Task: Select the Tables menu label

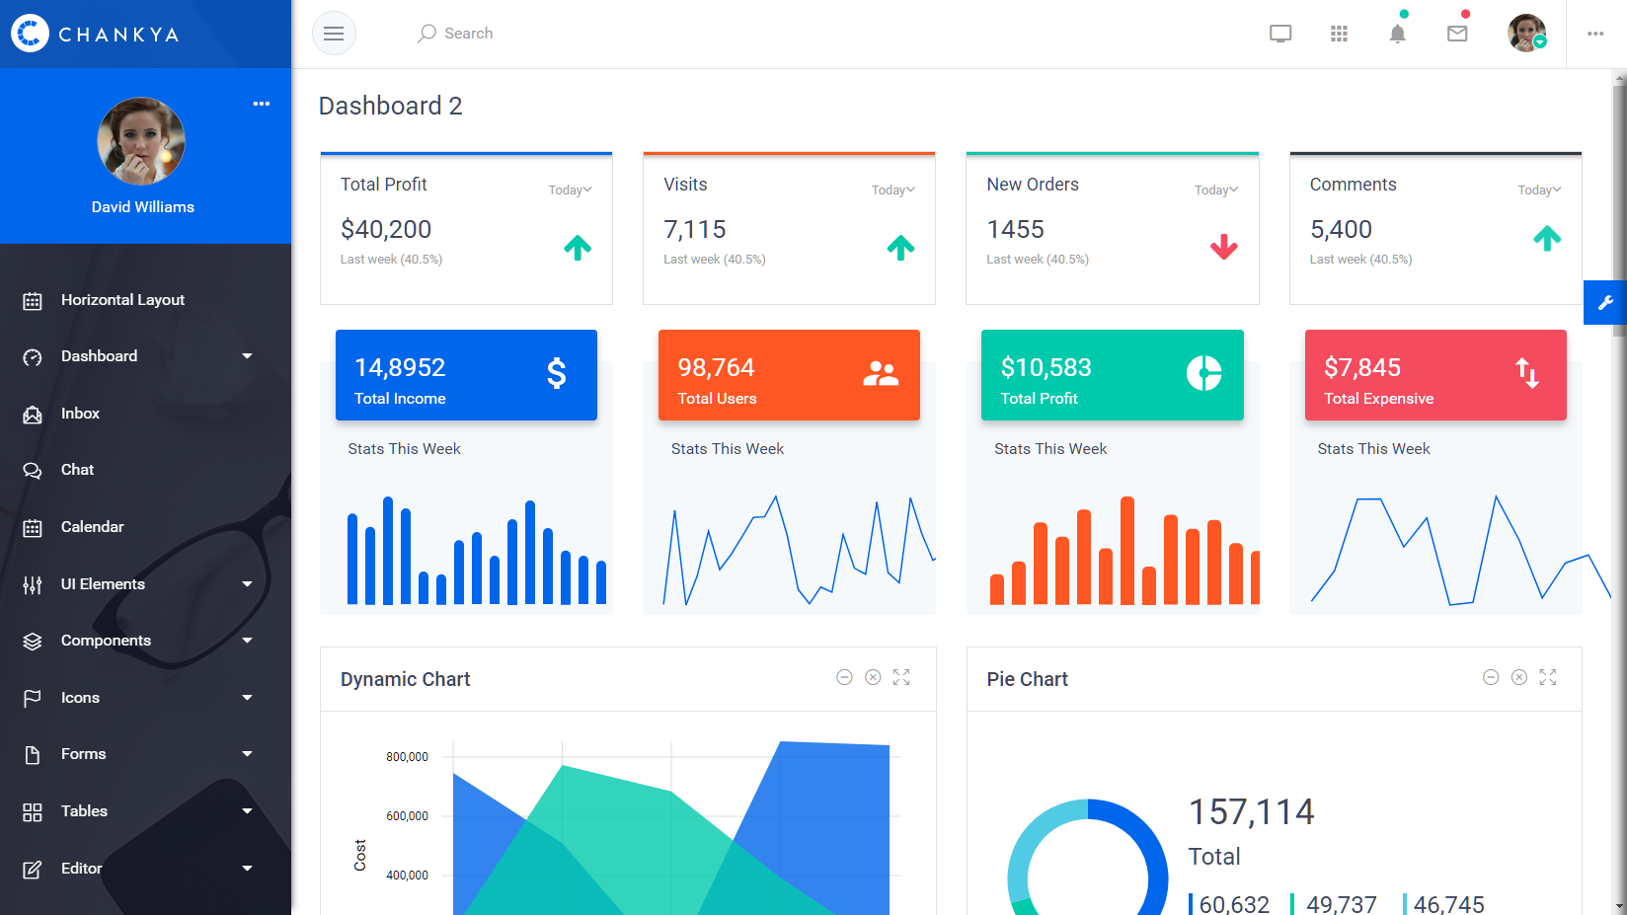Action: click(x=84, y=811)
